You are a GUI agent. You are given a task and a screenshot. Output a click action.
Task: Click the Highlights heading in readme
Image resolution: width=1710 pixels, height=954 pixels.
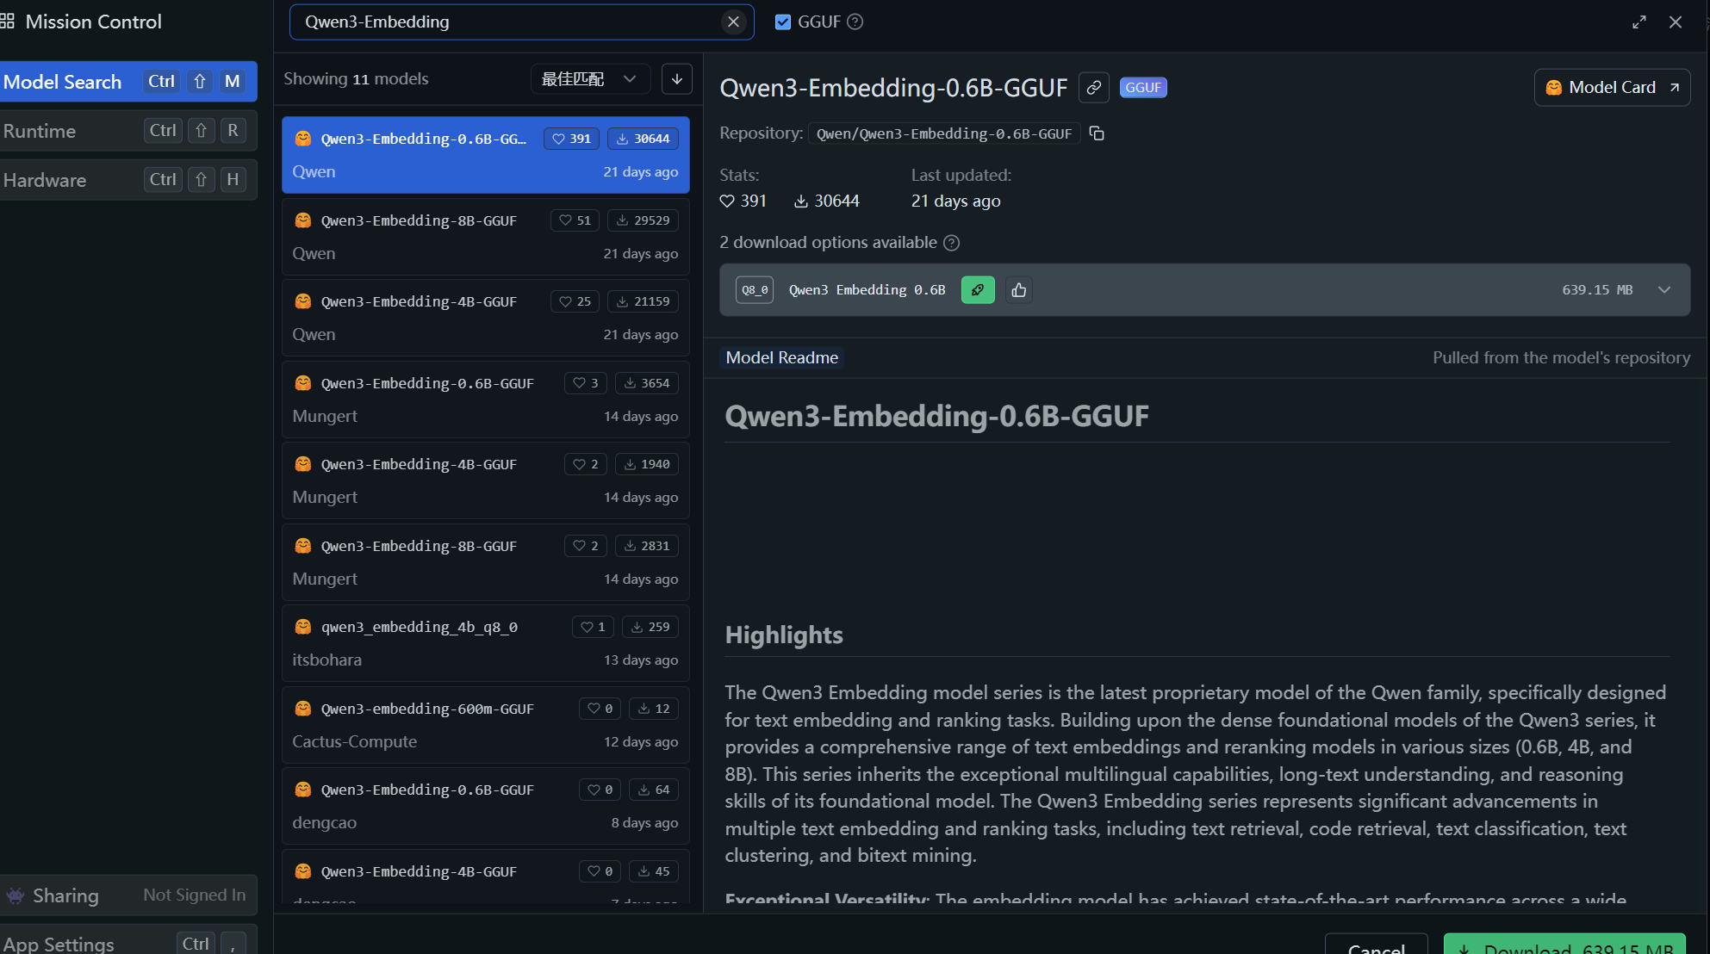(784, 635)
